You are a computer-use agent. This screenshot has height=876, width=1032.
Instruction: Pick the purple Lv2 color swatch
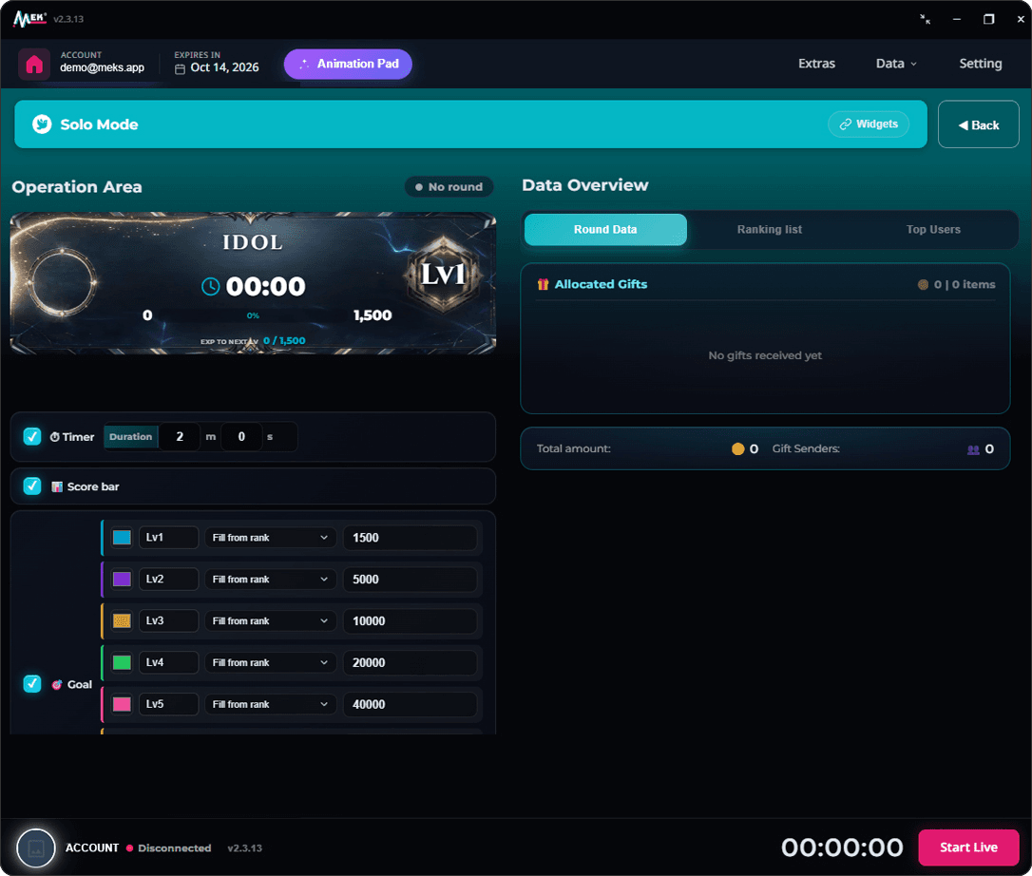tap(122, 580)
